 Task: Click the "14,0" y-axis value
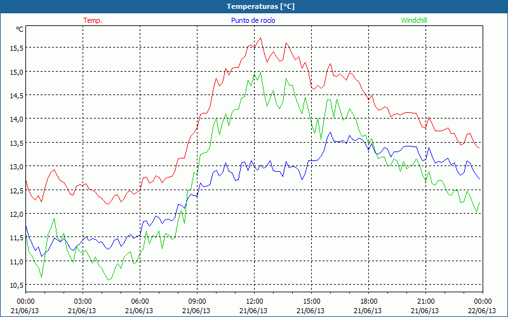click(17, 119)
